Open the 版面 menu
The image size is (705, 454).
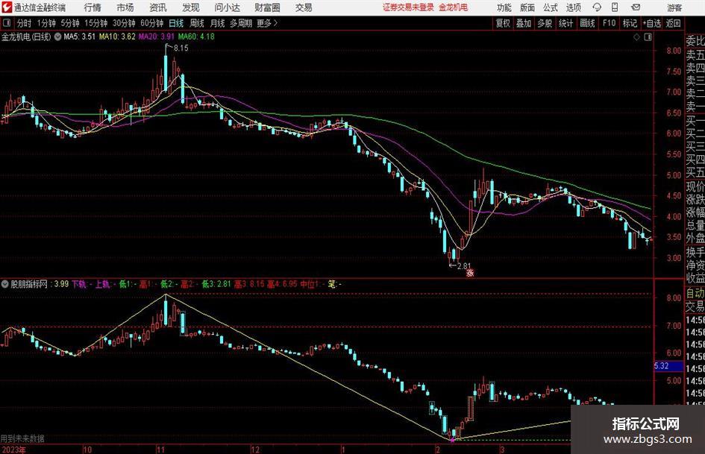(x=527, y=7)
